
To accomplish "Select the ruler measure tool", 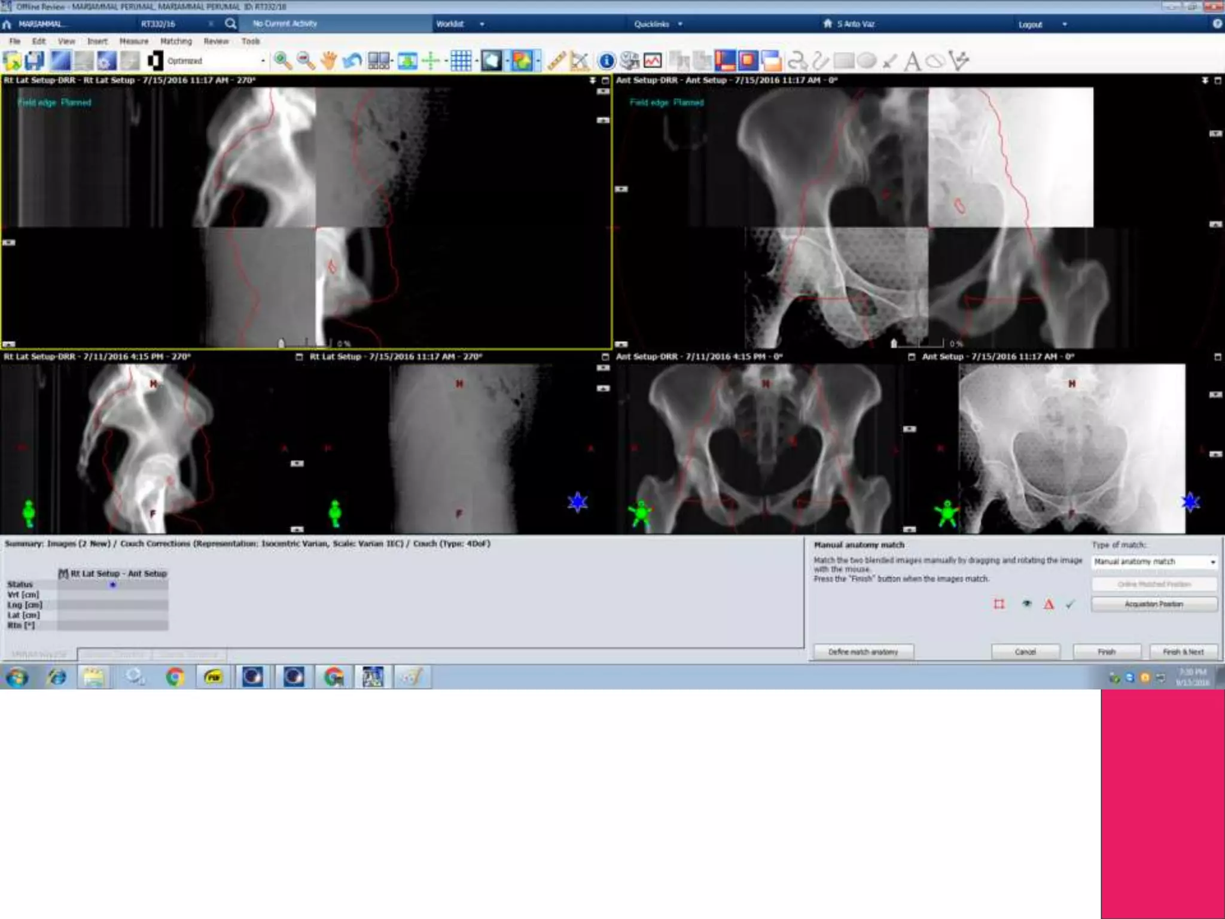I will (x=556, y=60).
